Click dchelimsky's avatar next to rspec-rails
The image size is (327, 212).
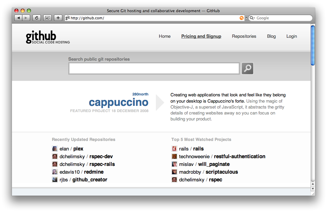coord(55,164)
